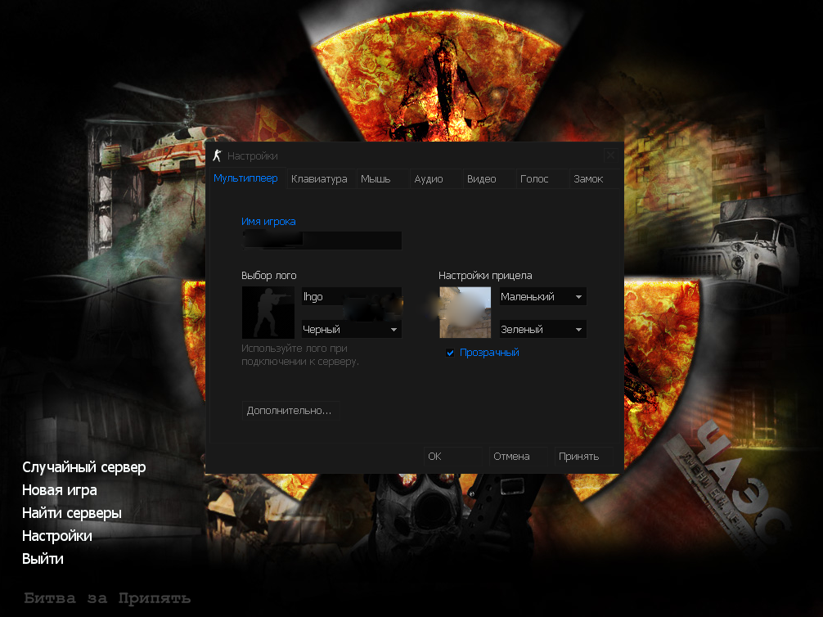Expand the Зеленый crosshair color dropdown
This screenshot has width=823, height=617.
pos(543,330)
